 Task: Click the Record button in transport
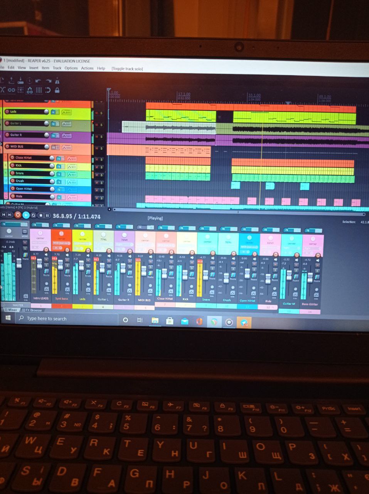point(18,215)
